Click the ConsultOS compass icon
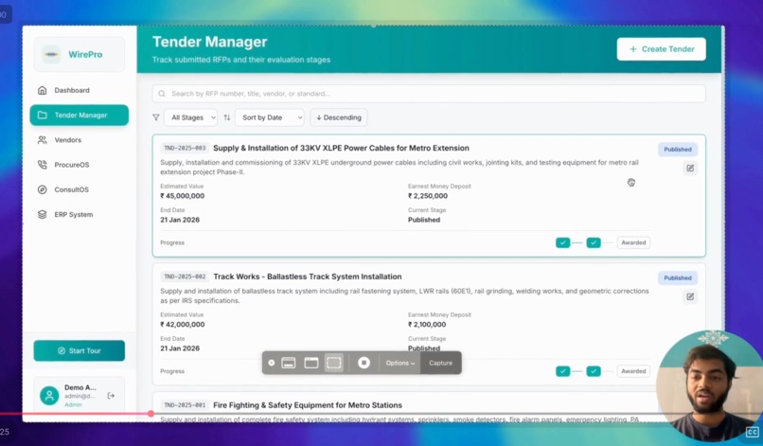This screenshot has height=446, width=763. 43,189
